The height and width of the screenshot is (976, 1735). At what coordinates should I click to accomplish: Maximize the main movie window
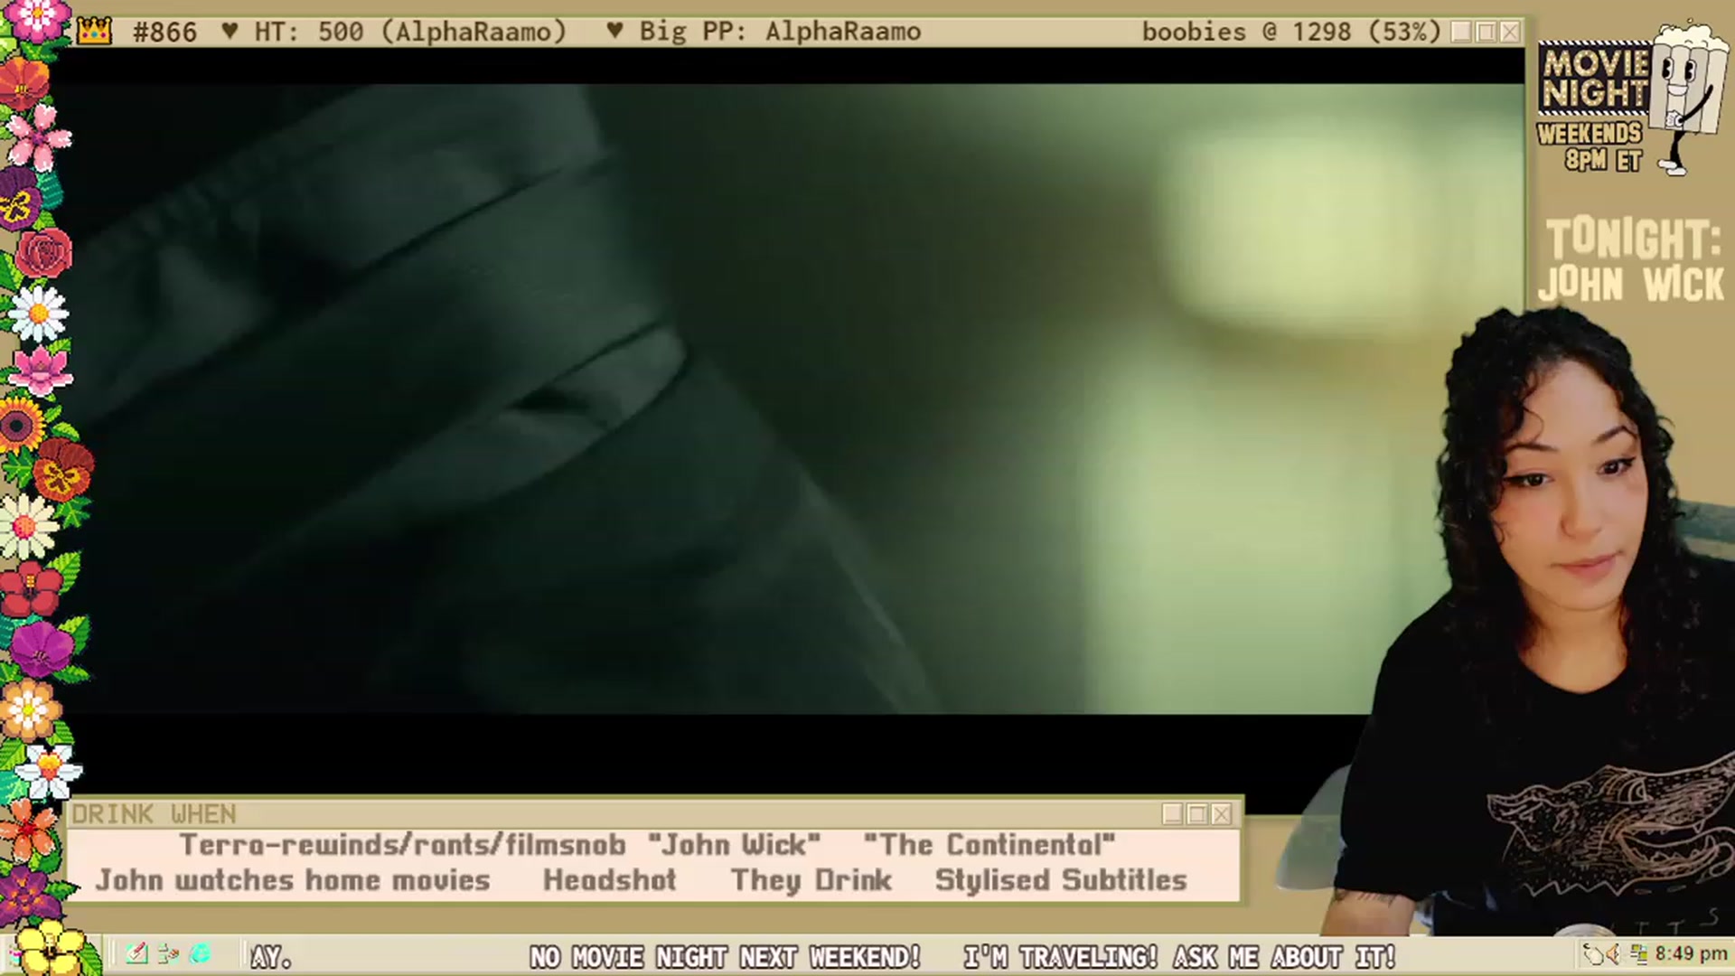tap(1486, 32)
